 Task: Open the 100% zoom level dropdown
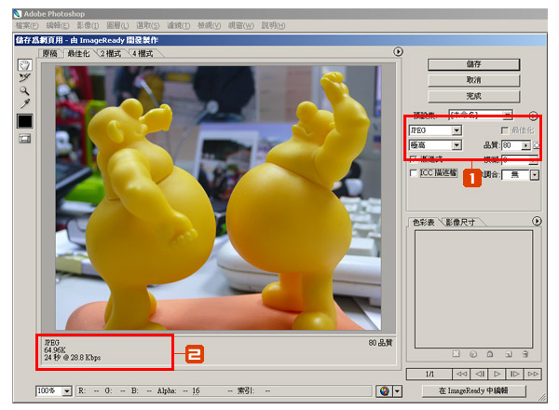tap(66, 390)
